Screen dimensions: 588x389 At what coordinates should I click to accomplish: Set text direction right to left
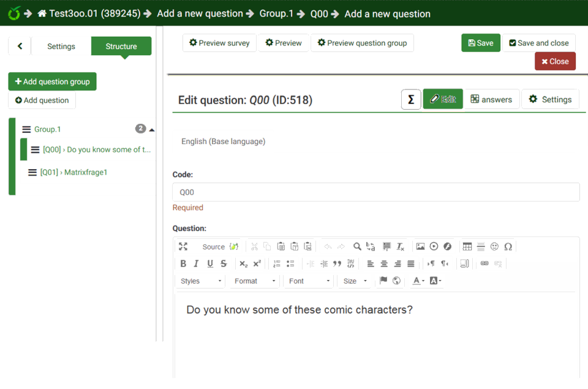click(x=445, y=263)
